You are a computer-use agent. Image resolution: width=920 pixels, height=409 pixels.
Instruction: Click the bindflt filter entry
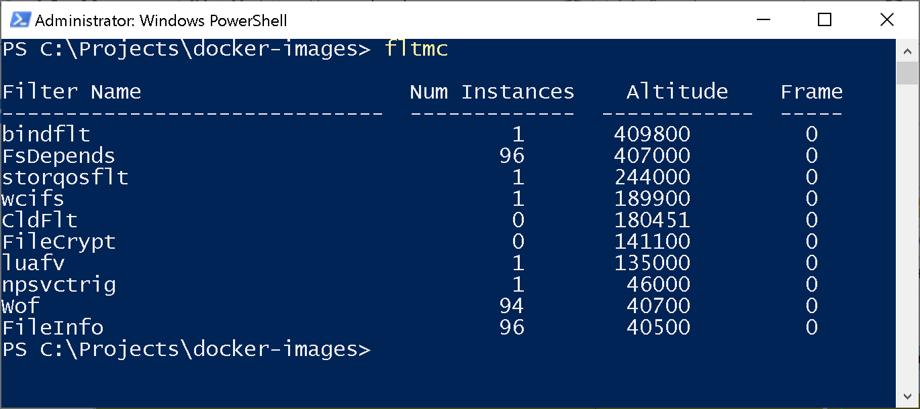(x=46, y=135)
